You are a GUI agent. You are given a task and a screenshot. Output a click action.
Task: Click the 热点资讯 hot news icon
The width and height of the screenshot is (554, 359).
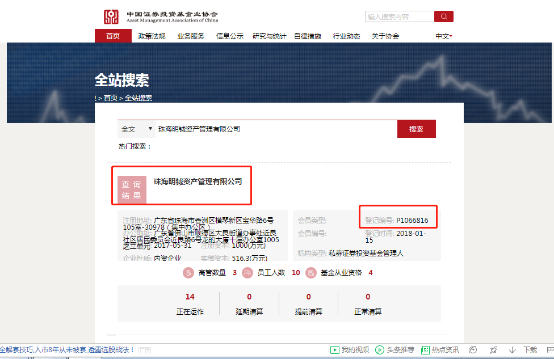click(425, 349)
